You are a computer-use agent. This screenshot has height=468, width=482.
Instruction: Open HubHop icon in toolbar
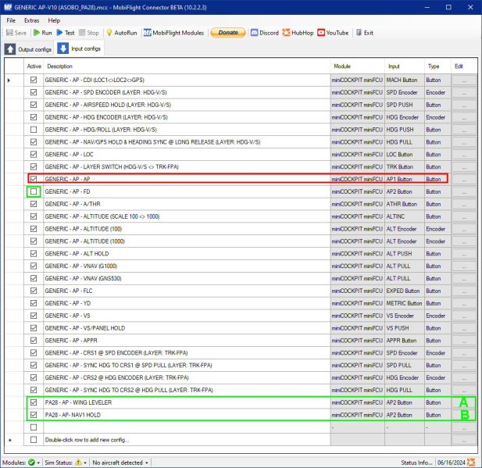pos(286,33)
